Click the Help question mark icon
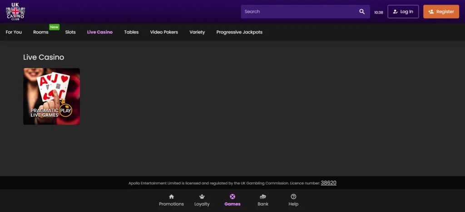 pos(293,197)
